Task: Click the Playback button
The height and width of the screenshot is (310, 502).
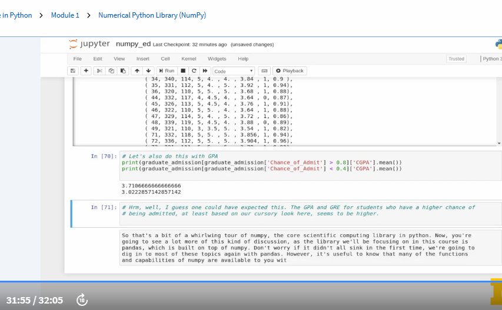Action: tap(290, 71)
